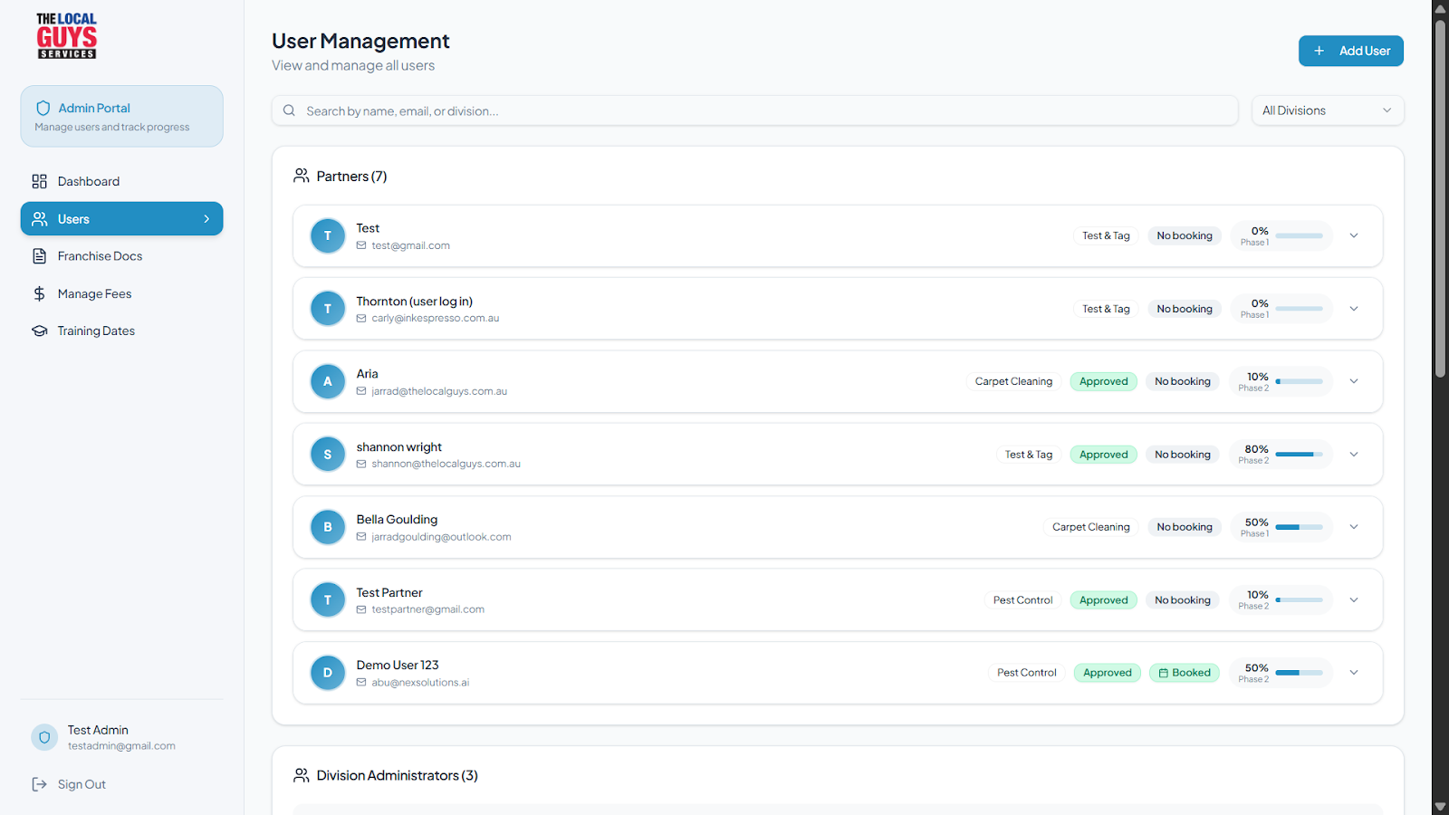1449x815 pixels.
Task: Click the search magnifier icon
Action: [x=289, y=110]
